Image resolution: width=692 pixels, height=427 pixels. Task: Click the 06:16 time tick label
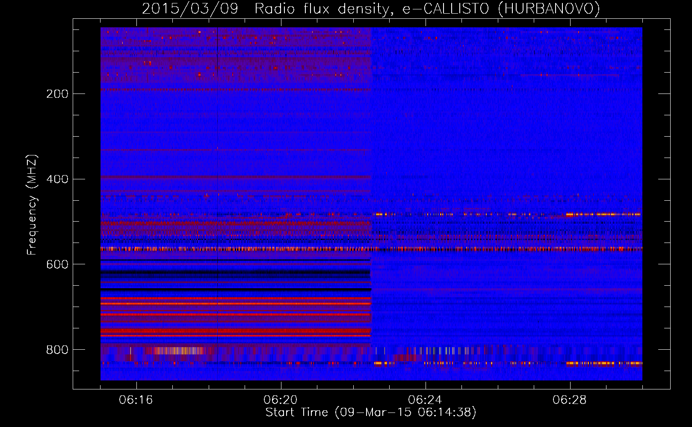click(x=136, y=400)
